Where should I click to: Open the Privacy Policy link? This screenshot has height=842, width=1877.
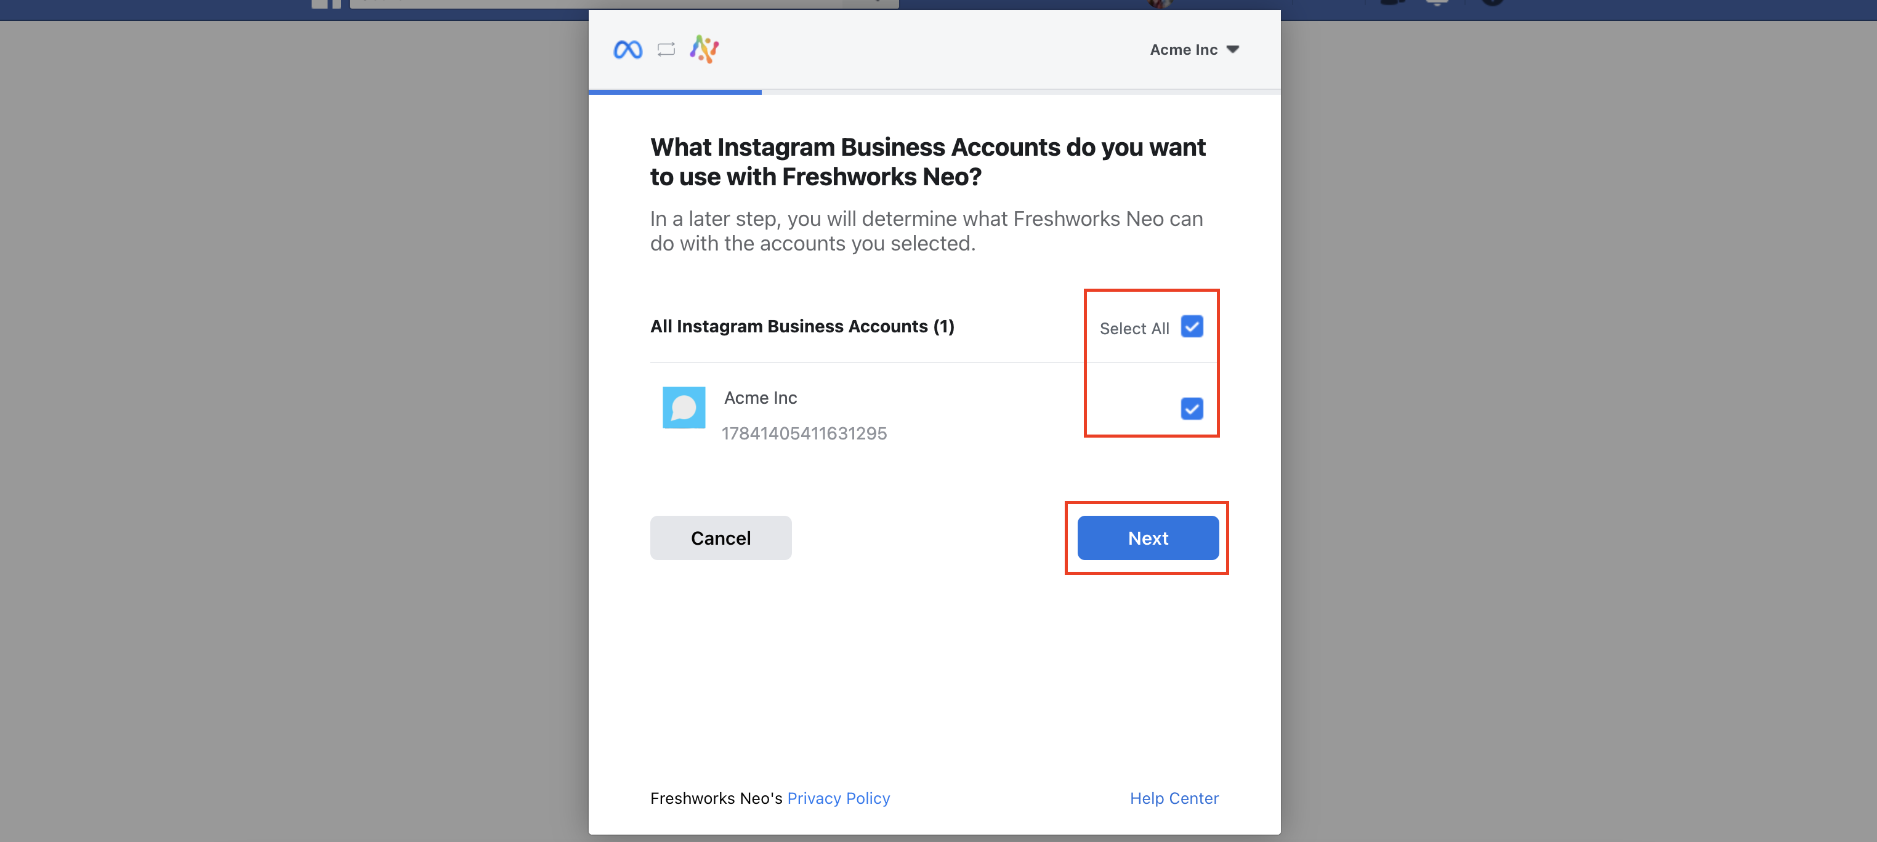click(x=838, y=798)
